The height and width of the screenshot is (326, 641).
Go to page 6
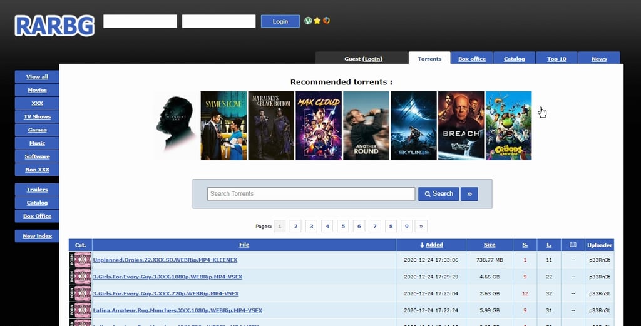click(359, 226)
